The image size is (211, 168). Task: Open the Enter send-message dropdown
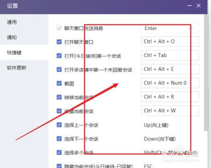point(170,28)
